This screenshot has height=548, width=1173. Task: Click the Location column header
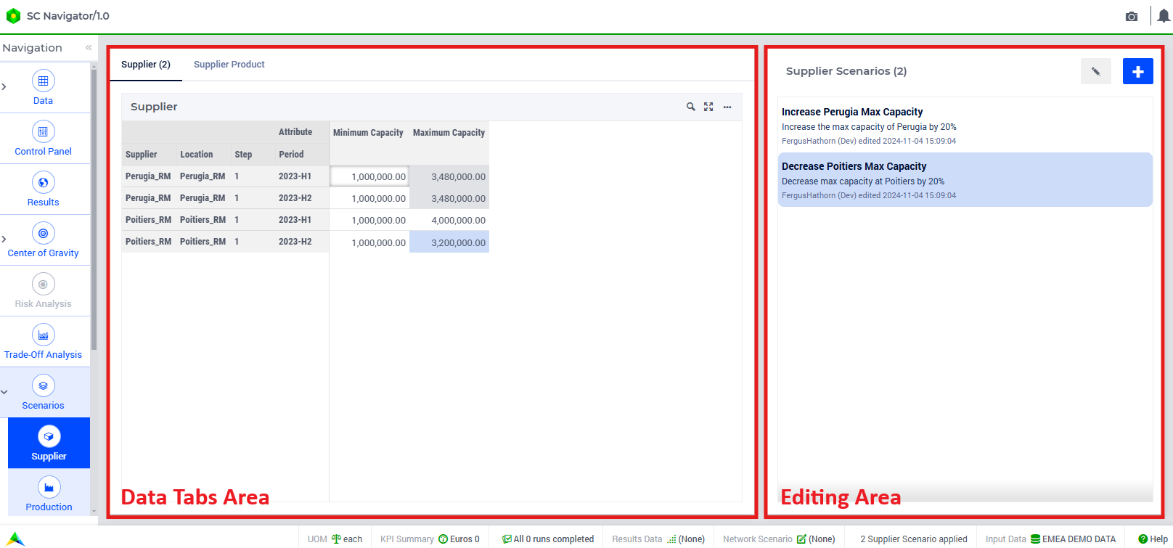(197, 155)
